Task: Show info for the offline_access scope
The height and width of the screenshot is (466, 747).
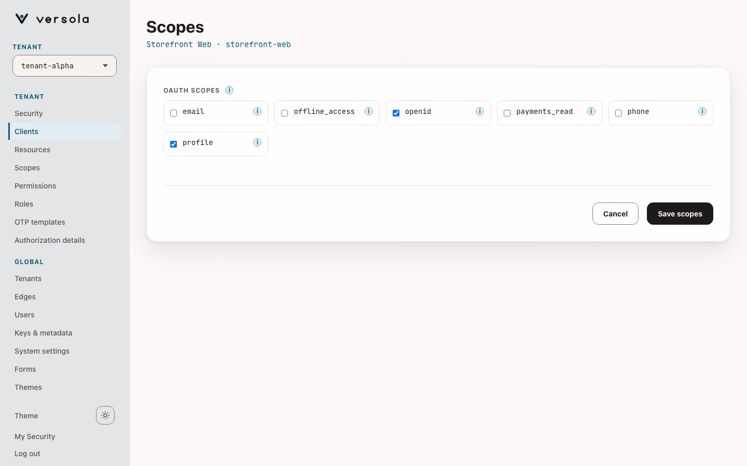Action: (369, 111)
